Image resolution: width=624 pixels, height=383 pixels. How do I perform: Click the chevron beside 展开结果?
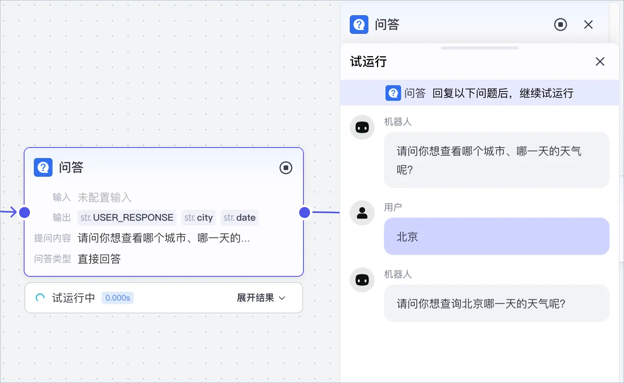282,298
